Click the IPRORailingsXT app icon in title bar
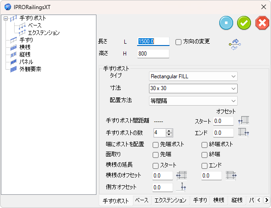 coord(8,7)
